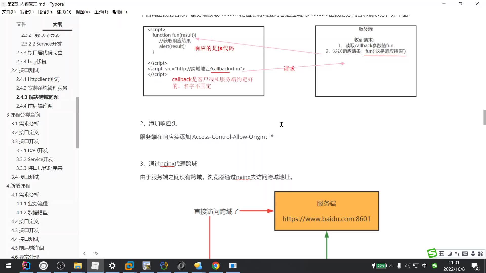Open IntelliJ IDEA from taskbar
This screenshot has height=273, width=486.
tap(26, 266)
